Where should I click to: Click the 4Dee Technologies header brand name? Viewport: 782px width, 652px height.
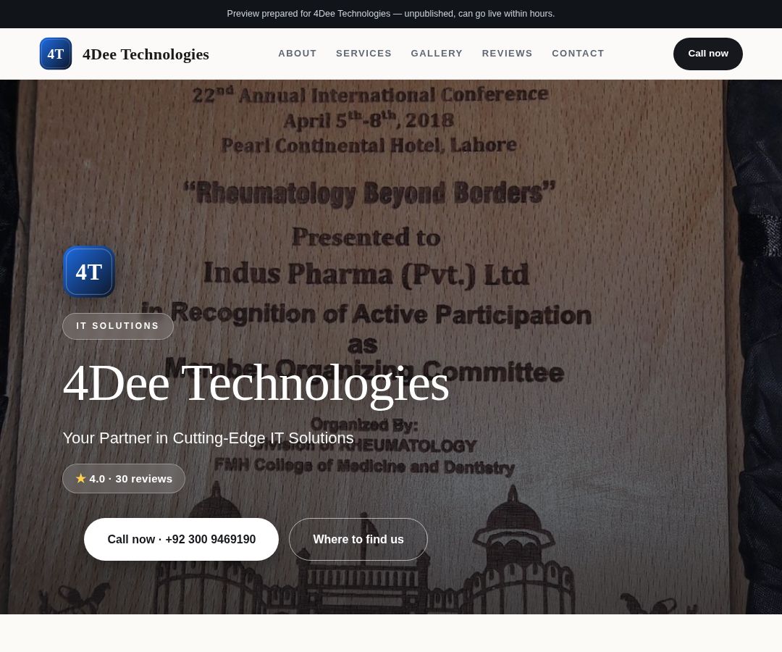coord(146,54)
